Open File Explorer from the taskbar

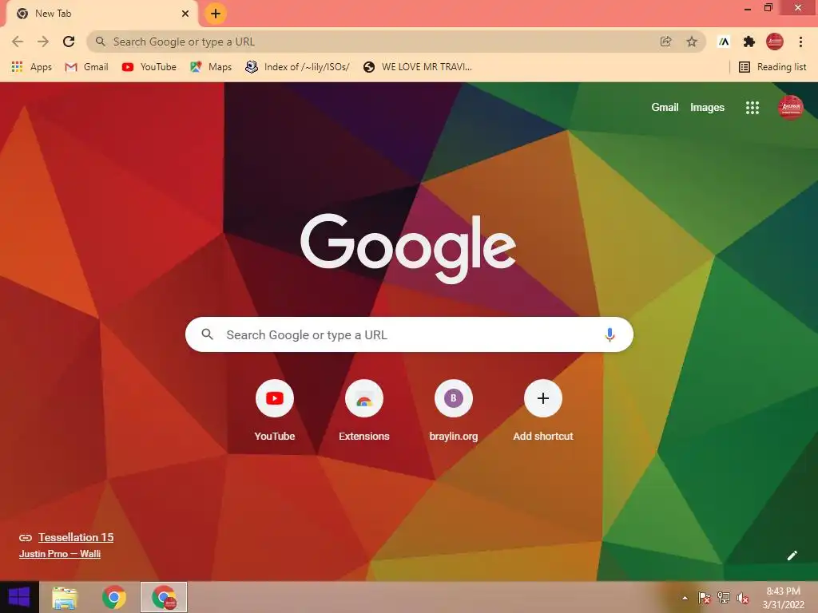pyautogui.click(x=64, y=597)
